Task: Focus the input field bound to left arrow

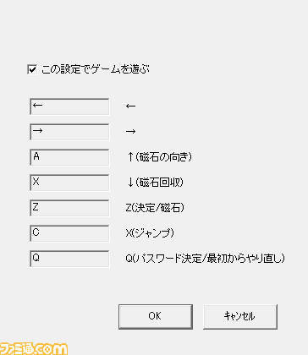Action: point(69,106)
